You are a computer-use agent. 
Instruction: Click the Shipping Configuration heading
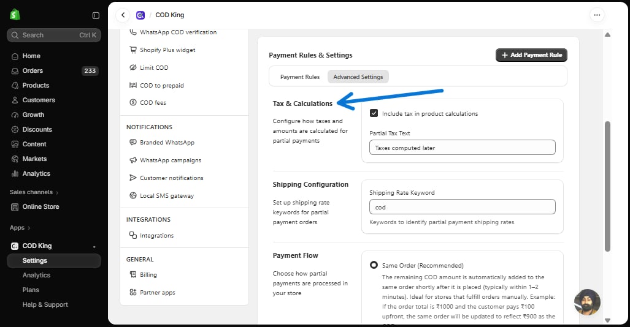tap(310, 184)
